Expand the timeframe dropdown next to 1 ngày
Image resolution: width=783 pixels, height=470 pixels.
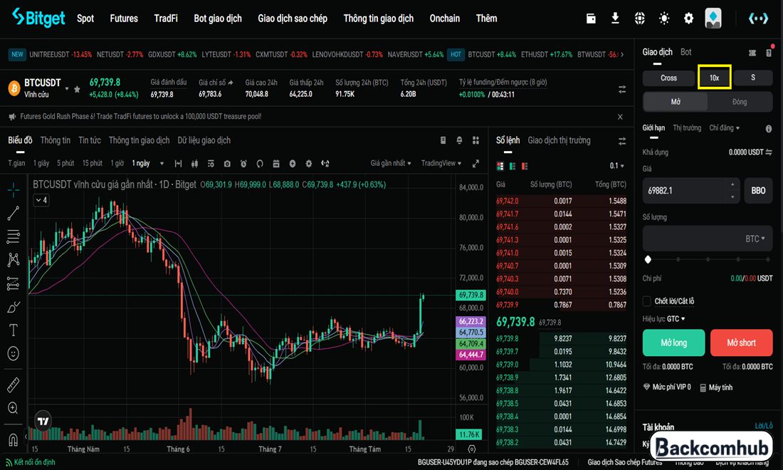click(x=162, y=164)
